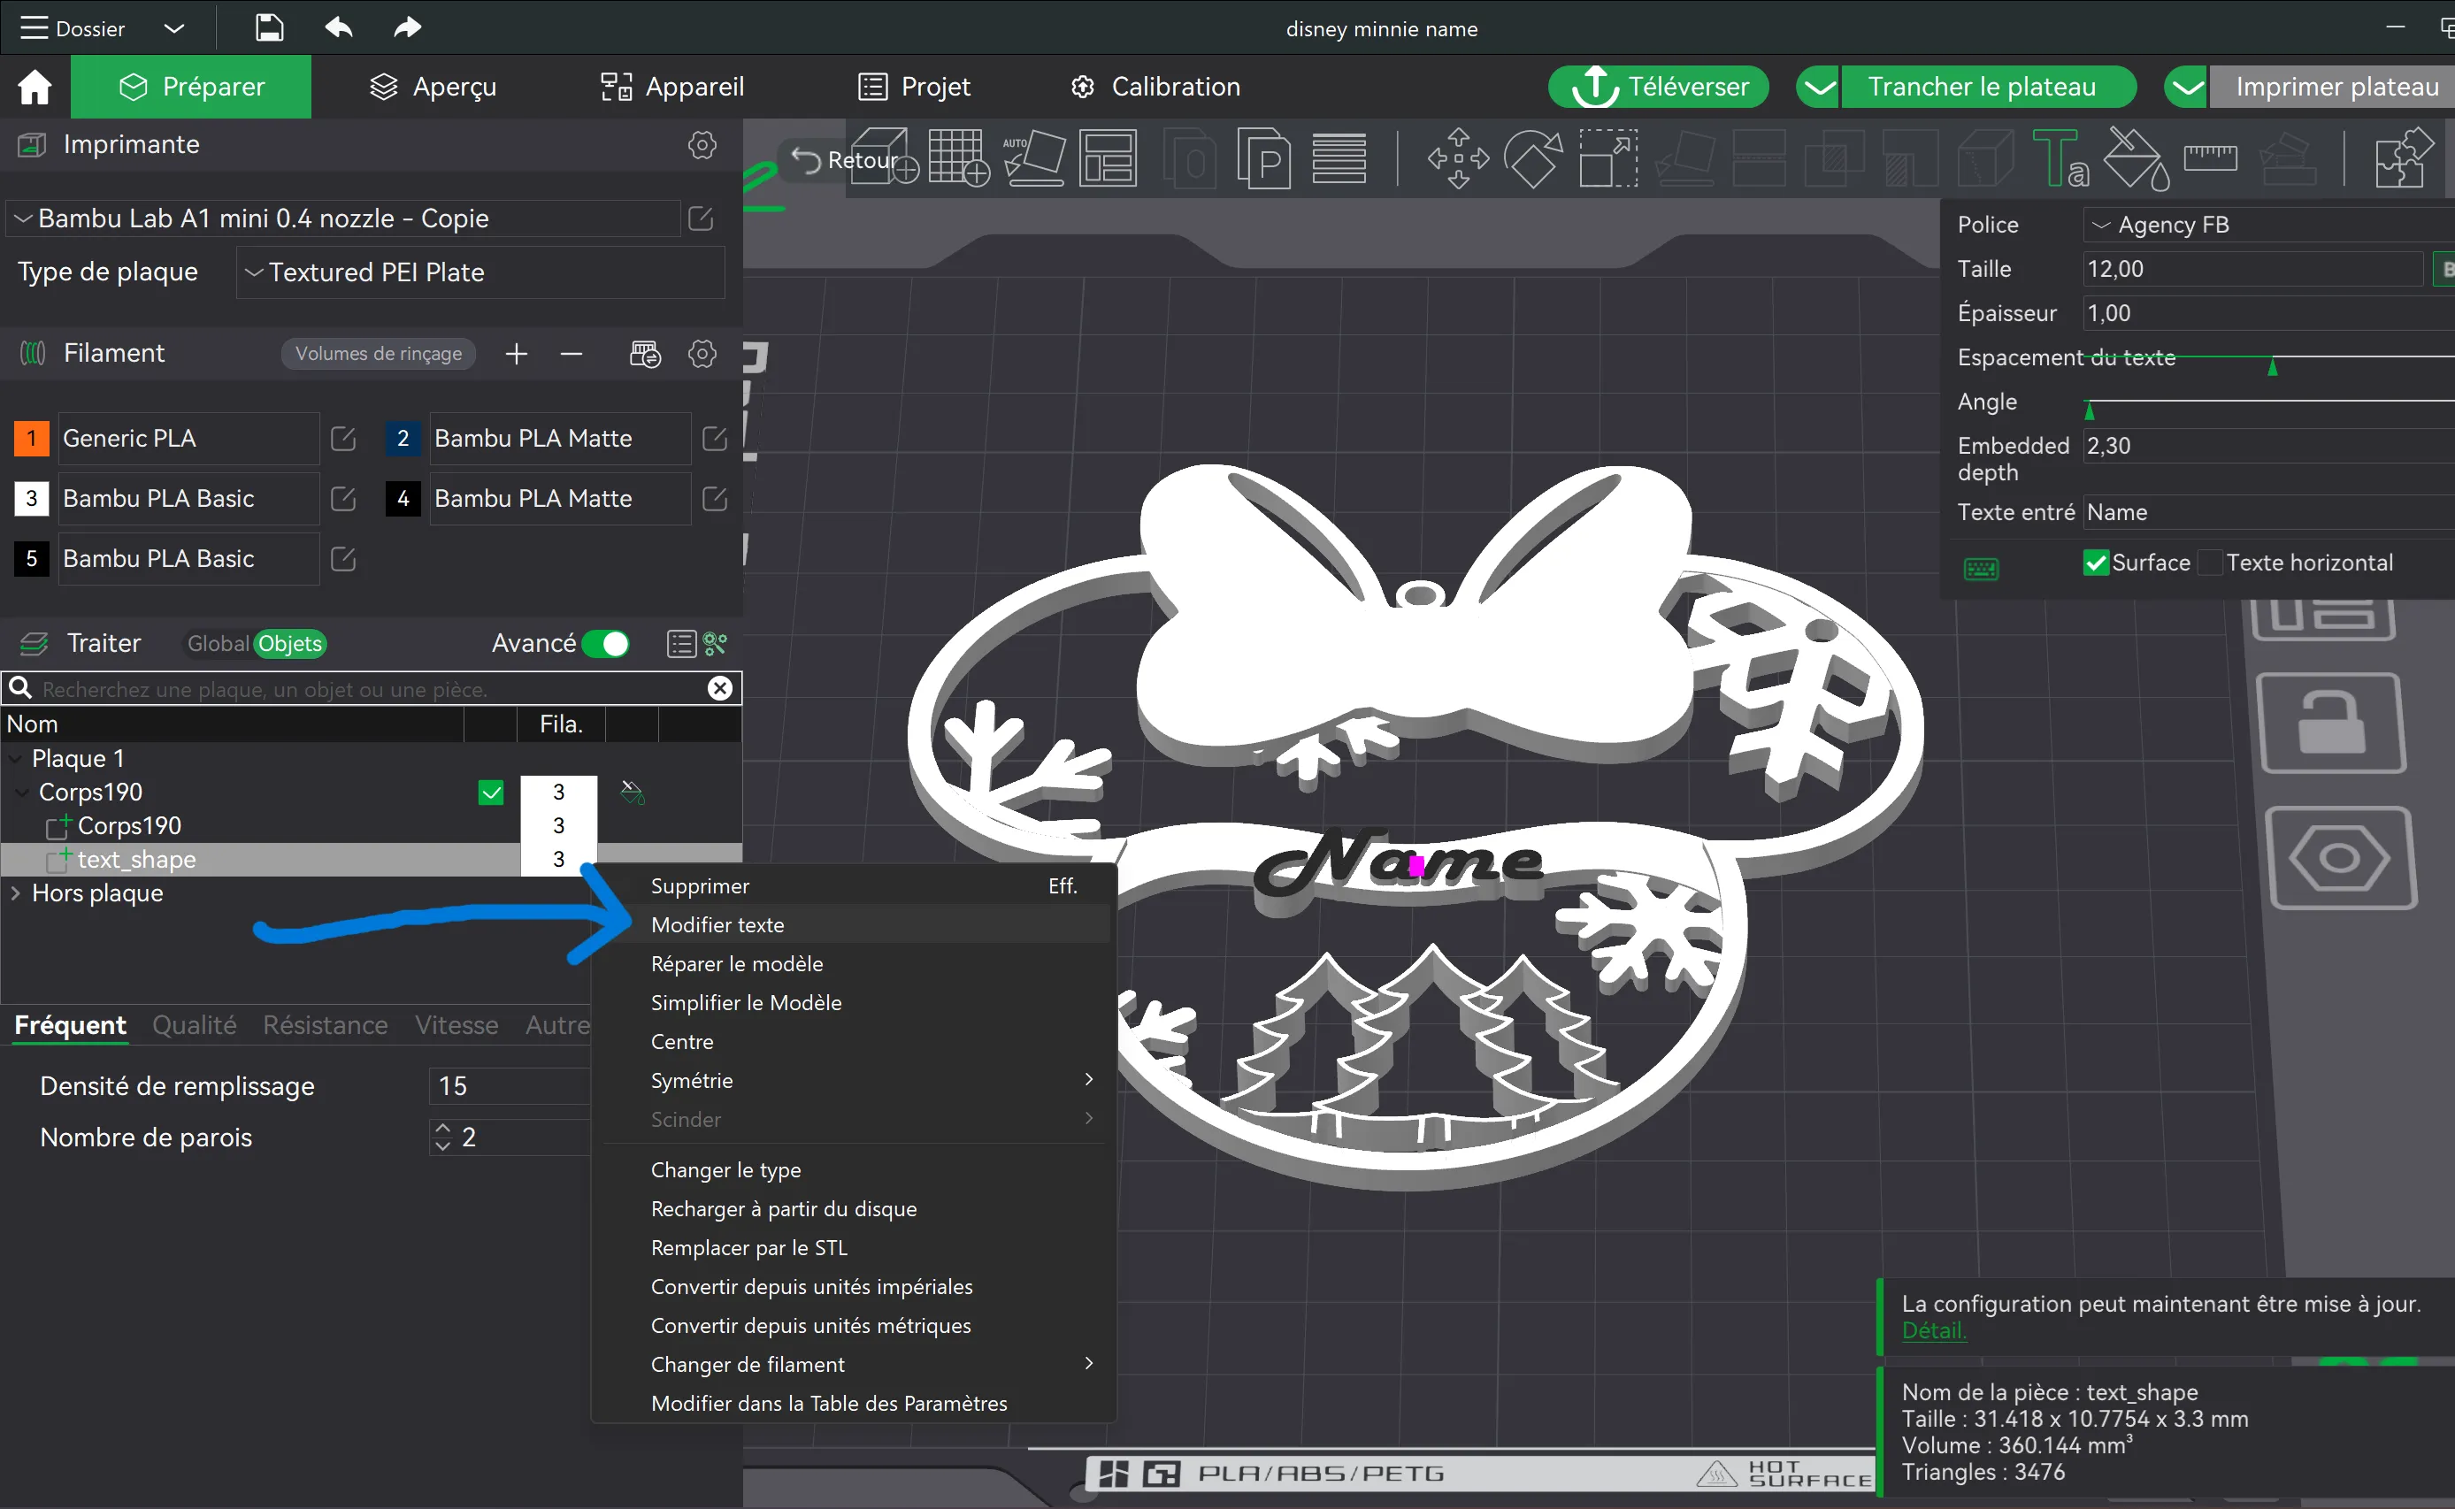This screenshot has height=1509, width=2455.
Task: Open the Police font dropdown
Action: 2268,225
